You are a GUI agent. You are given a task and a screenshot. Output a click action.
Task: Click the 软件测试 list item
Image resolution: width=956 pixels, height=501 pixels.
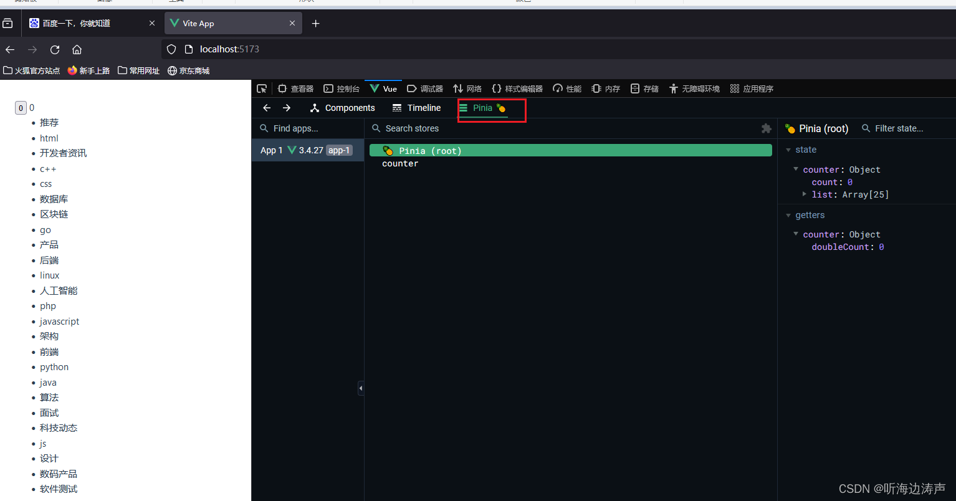coord(59,489)
